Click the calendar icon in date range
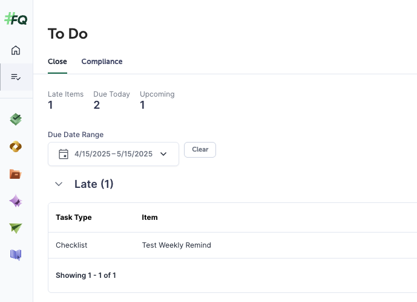This screenshot has height=302, width=417. 63,154
